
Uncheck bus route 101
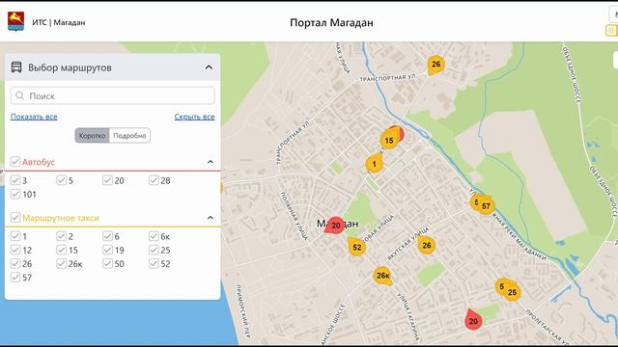pyautogui.click(x=15, y=194)
